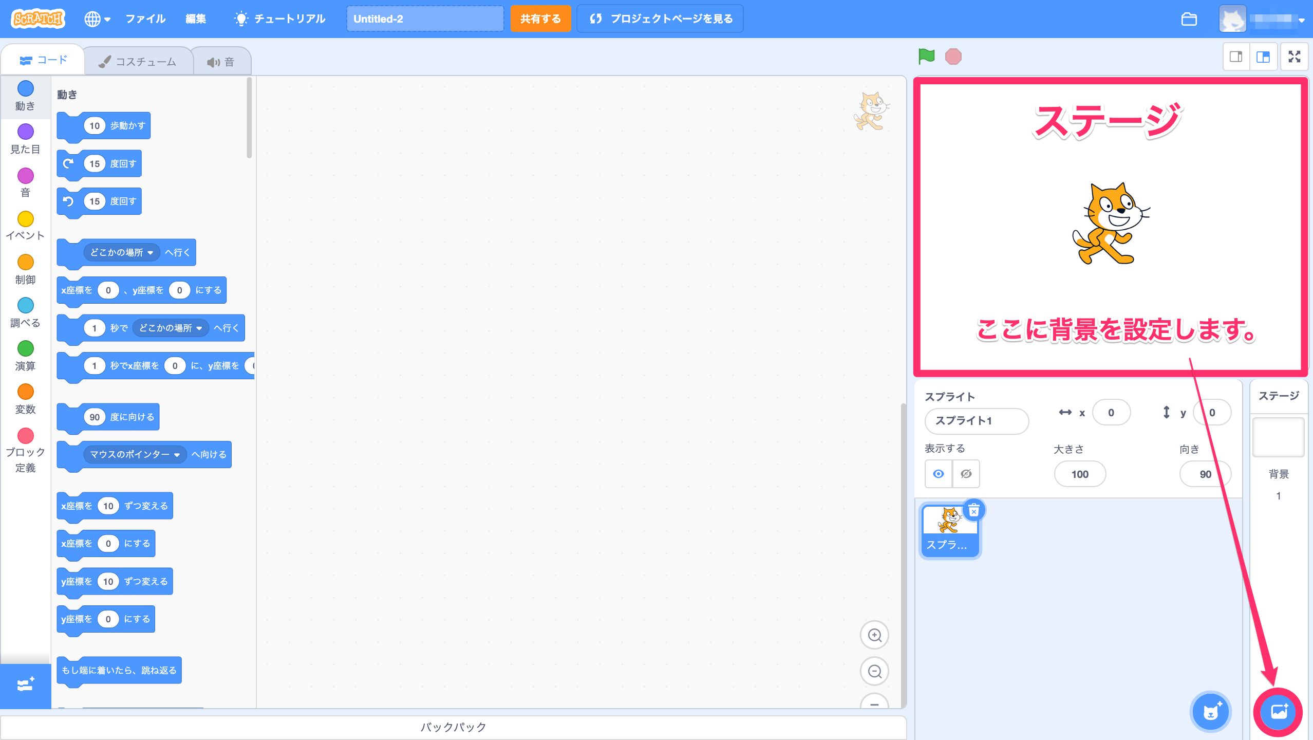The height and width of the screenshot is (740, 1313).
Task: Click the sprite name field スプライト1
Action: pos(977,421)
